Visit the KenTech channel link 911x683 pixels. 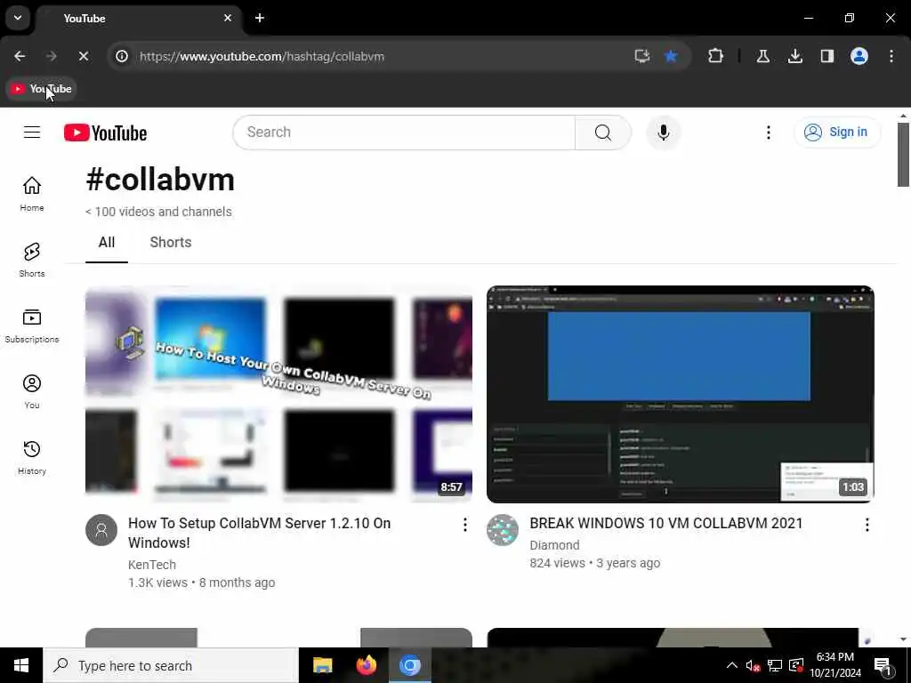(151, 565)
